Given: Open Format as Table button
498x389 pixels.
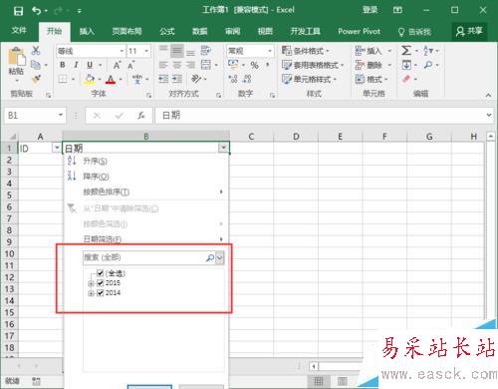Looking at the screenshot, I should (313, 65).
